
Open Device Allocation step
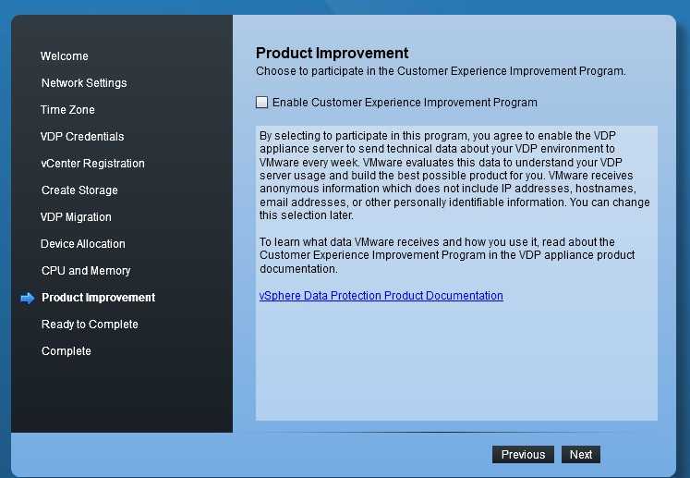tap(83, 244)
